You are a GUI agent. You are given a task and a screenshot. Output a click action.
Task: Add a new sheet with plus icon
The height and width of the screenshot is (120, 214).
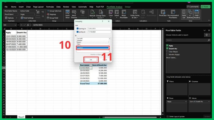(x=32, y=117)
